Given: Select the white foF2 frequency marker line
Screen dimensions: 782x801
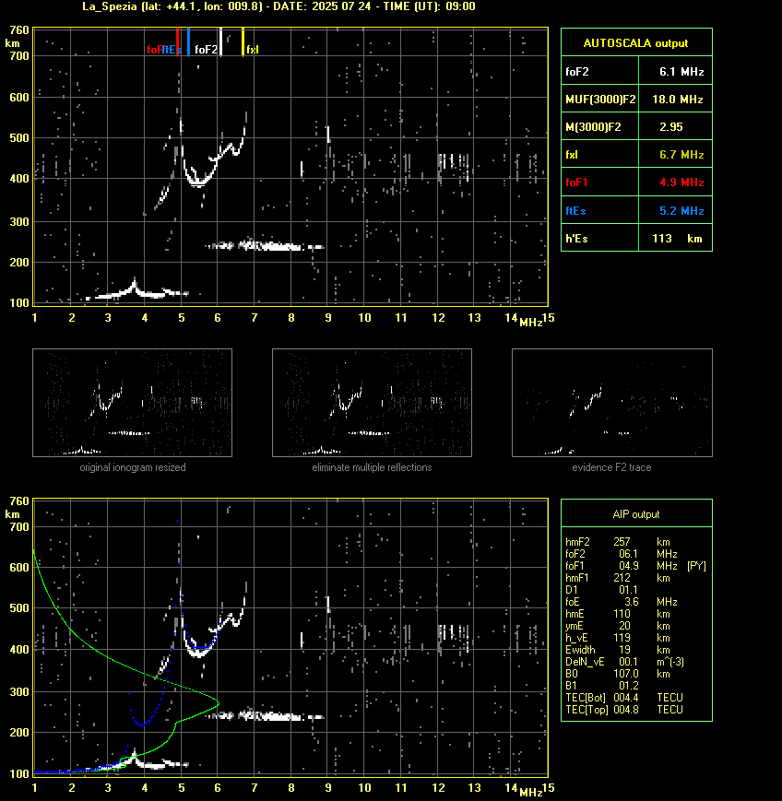Looking at the screenshot, I should [220, 41].
